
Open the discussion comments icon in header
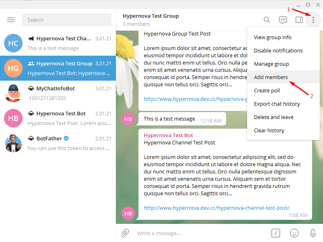(x=283, y=20)
